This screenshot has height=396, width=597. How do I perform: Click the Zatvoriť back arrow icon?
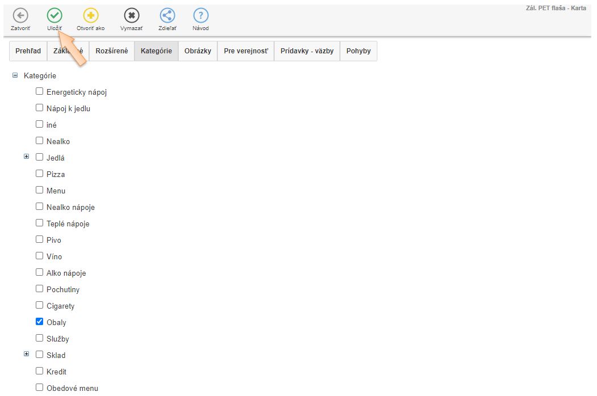(x=20, y=16)
